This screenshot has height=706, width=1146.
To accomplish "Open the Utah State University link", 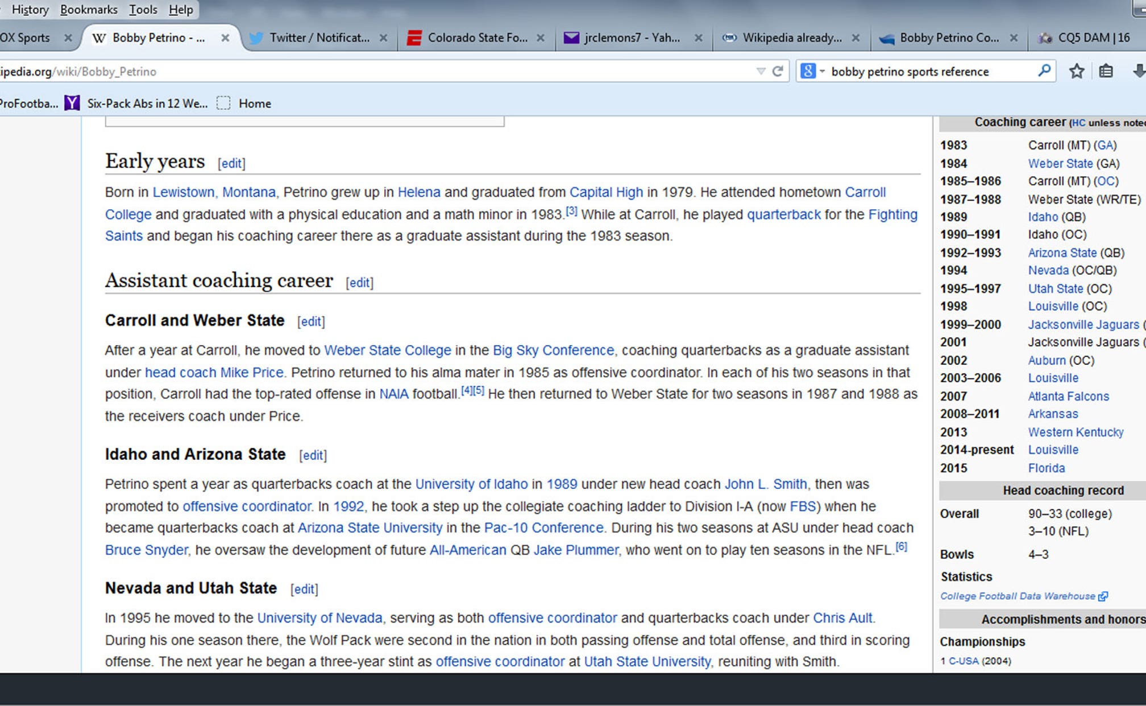I will click(647, 662).
